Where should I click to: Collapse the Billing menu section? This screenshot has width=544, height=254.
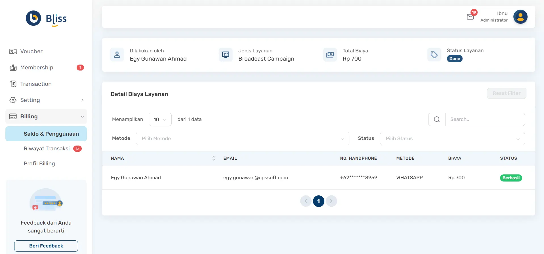click(82, 116)
